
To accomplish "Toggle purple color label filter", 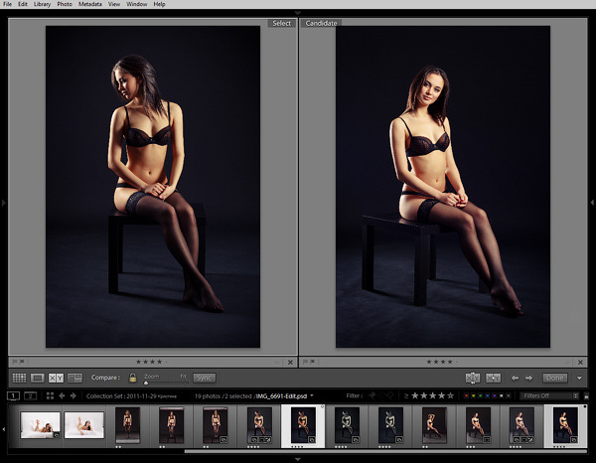I will [495, 395].
